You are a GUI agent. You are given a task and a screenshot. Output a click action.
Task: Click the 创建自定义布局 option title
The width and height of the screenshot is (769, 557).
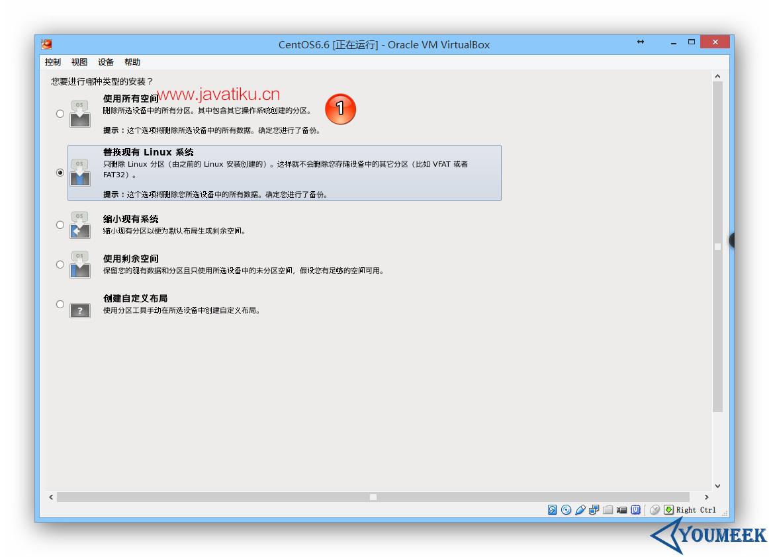[136, 298]
